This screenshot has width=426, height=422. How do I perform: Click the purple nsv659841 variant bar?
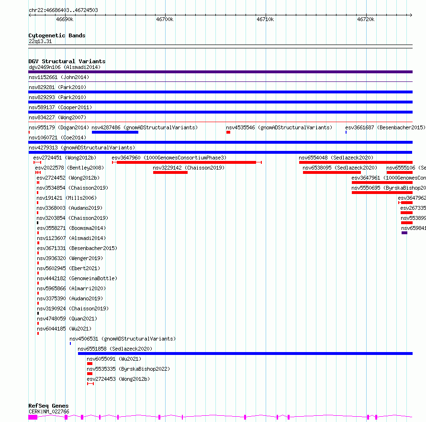tap(404, 233)
